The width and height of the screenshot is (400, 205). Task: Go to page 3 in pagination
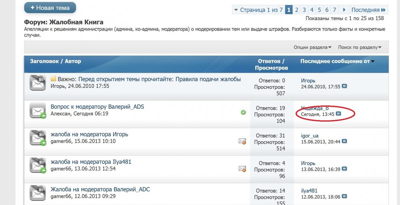coord(304,10)
